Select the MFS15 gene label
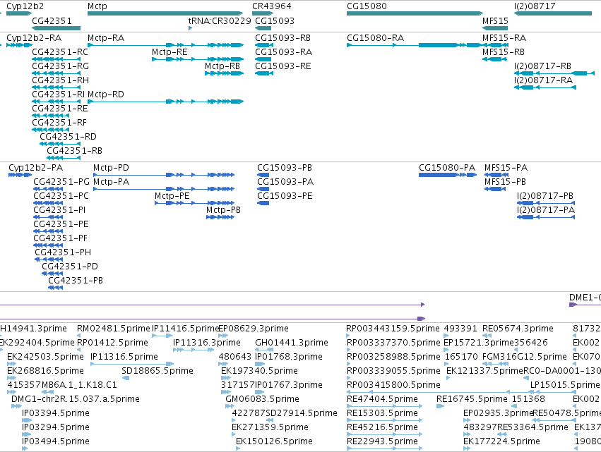 [495, 20]
